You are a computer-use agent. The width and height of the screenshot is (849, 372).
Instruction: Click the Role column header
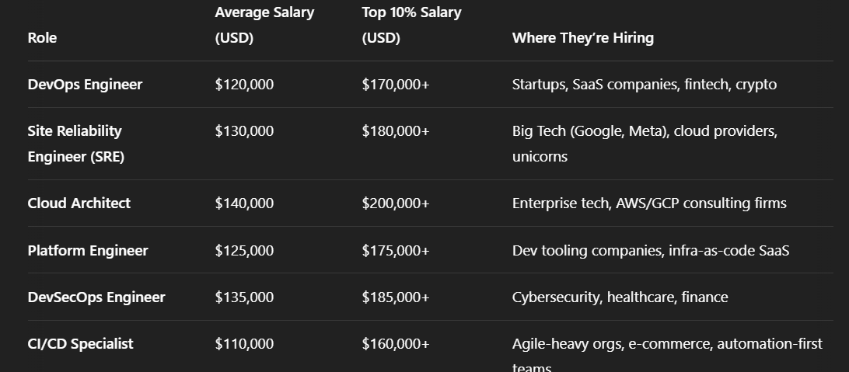pyautogui.click(x=42, y=38)
